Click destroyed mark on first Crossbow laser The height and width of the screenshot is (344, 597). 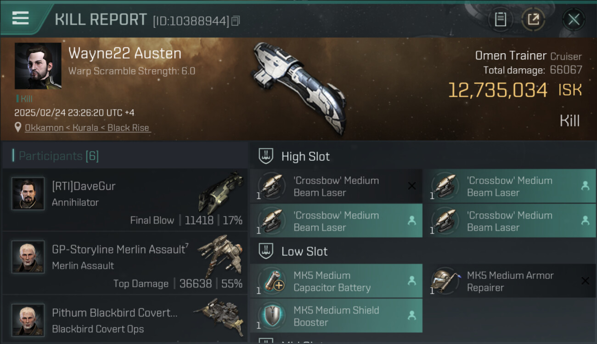click(412, 186)
